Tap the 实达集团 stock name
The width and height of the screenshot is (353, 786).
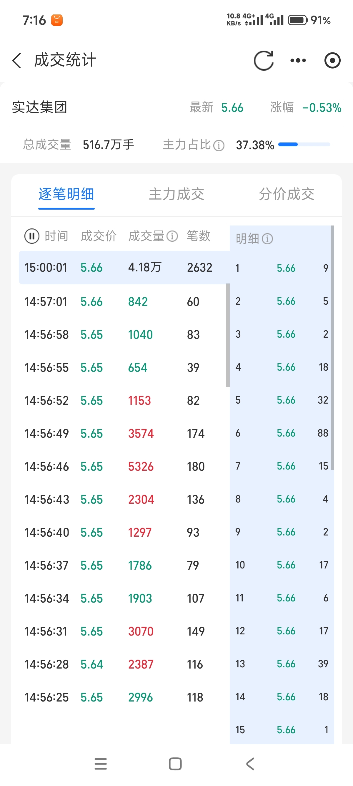point(40,107)
